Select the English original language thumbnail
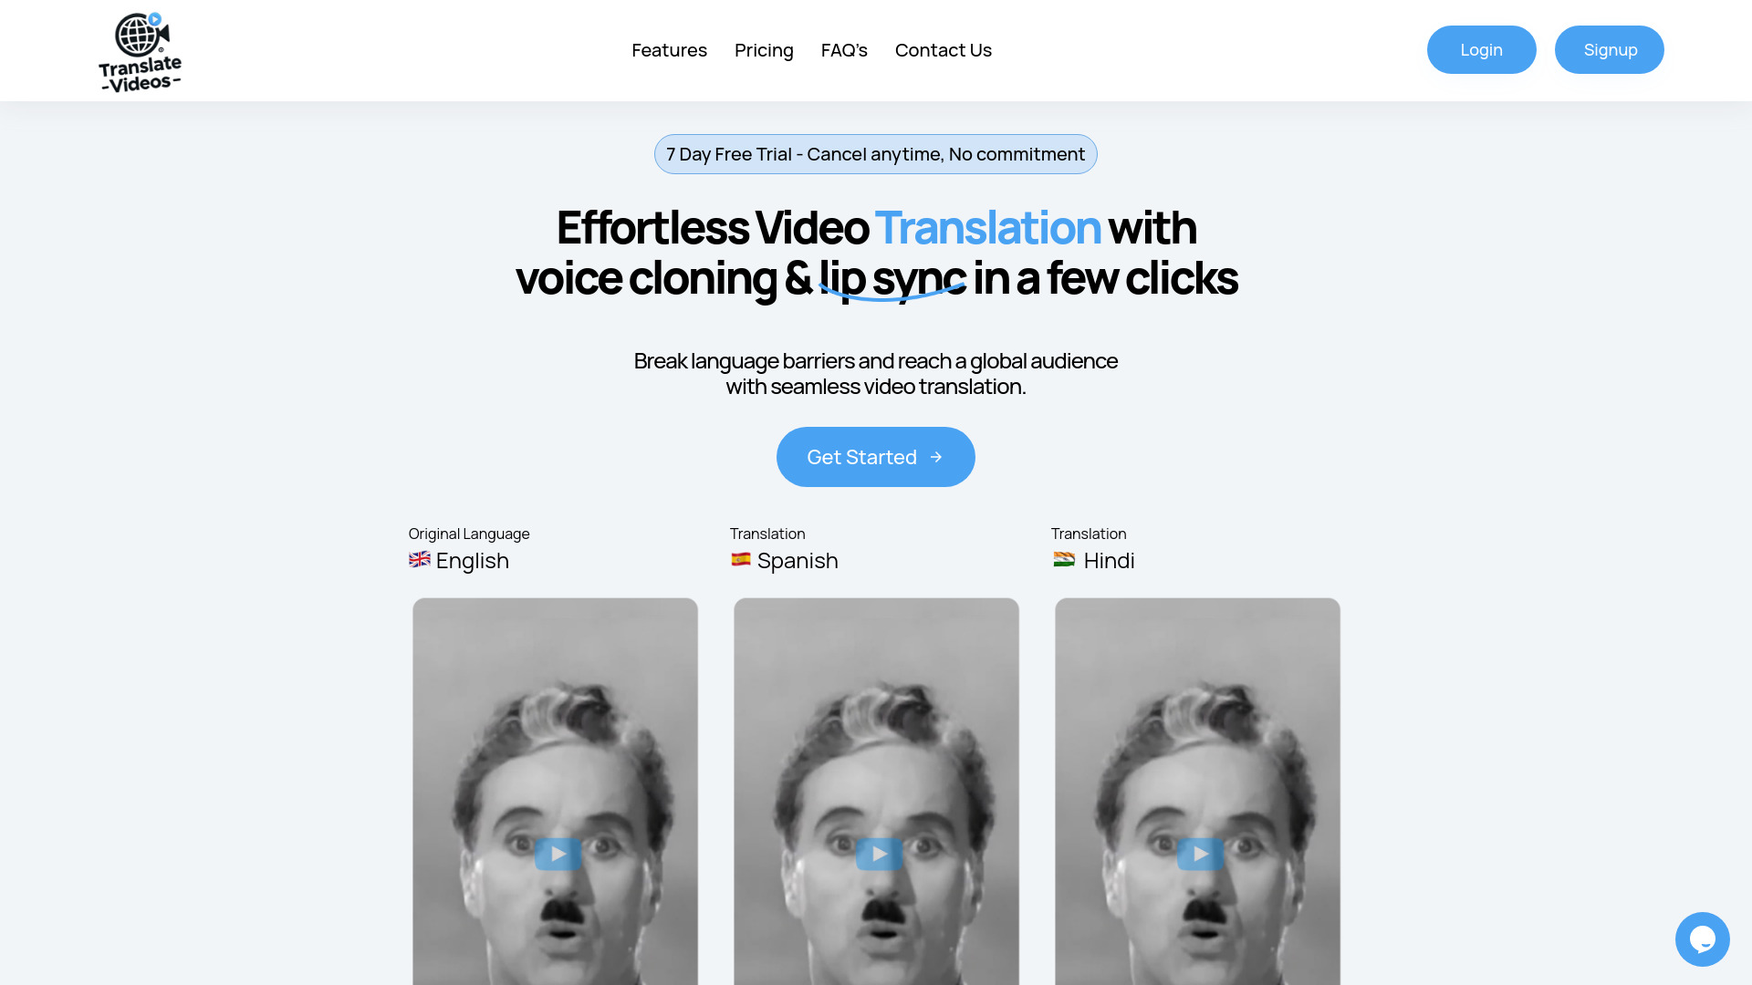Screen dimensions: 1752x985 555,854
